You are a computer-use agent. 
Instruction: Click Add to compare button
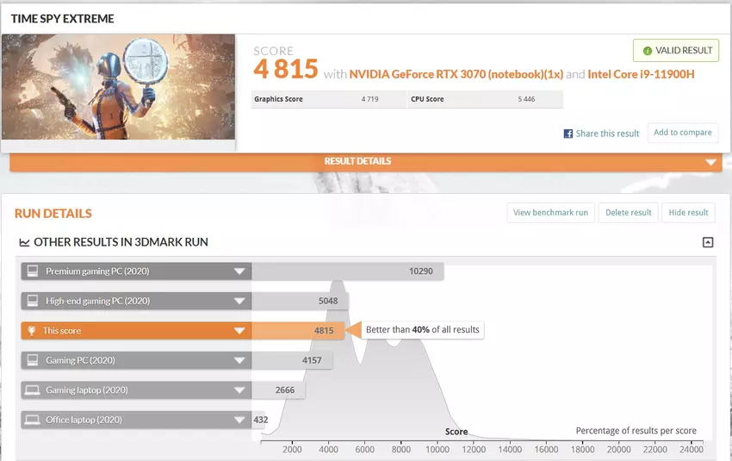682,133
